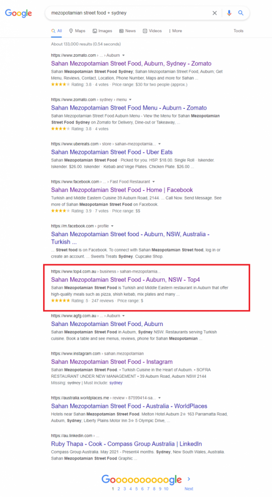Click the blue magnifier search icon

click(x=241, y=13)
